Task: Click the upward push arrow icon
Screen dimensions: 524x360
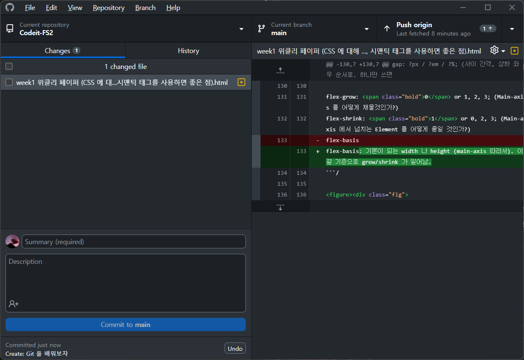Action: pyautogui.click(x=387, y=29)
